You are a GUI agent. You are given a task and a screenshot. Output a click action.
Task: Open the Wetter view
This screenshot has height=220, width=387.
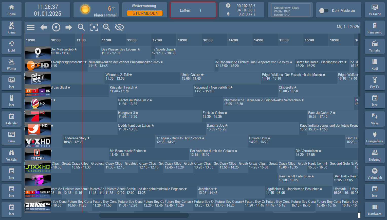pos(11,64)
